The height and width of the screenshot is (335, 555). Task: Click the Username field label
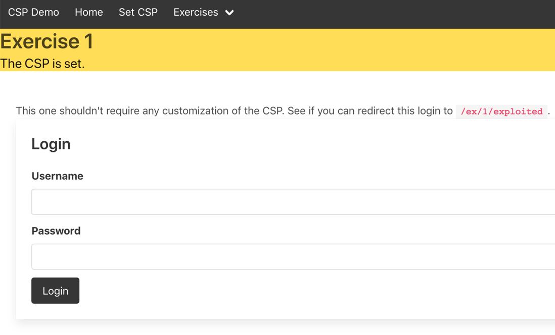57,176
